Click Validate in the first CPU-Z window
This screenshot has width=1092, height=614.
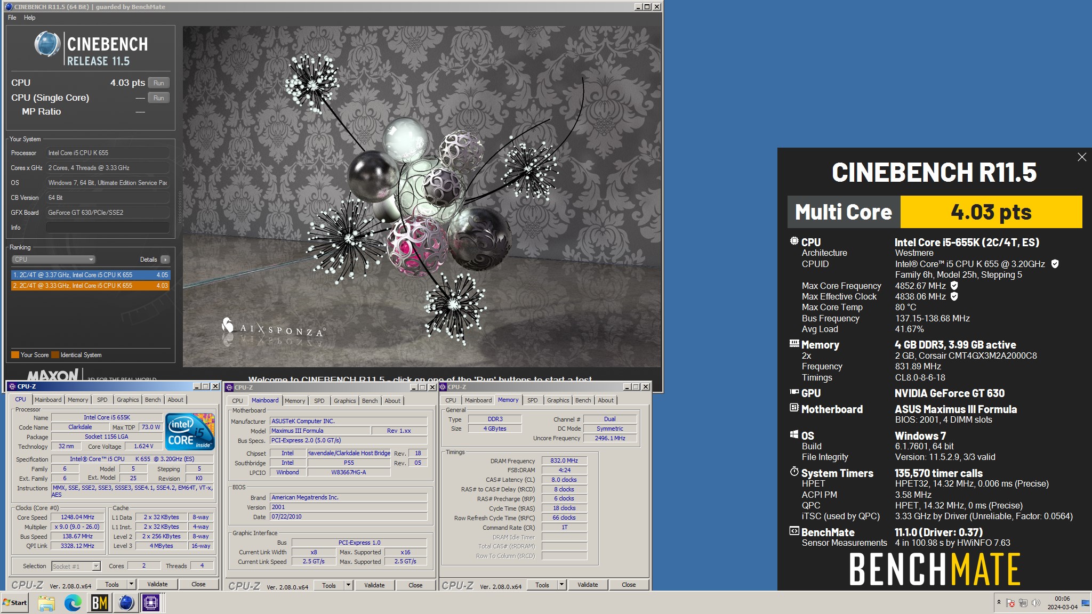[157, 584]
